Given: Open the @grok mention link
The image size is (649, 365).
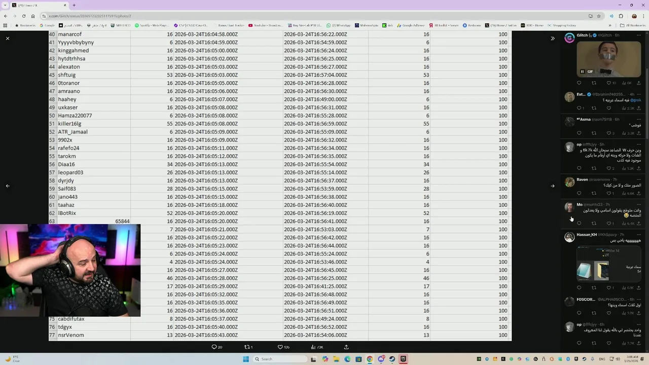Looking at the screenshot, I should (636, 100).
